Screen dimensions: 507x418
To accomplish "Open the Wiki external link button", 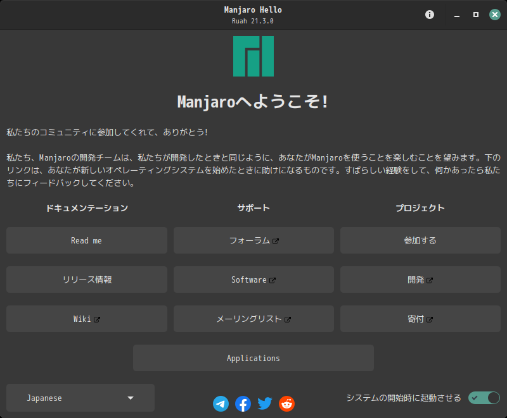I will point(87,319).
